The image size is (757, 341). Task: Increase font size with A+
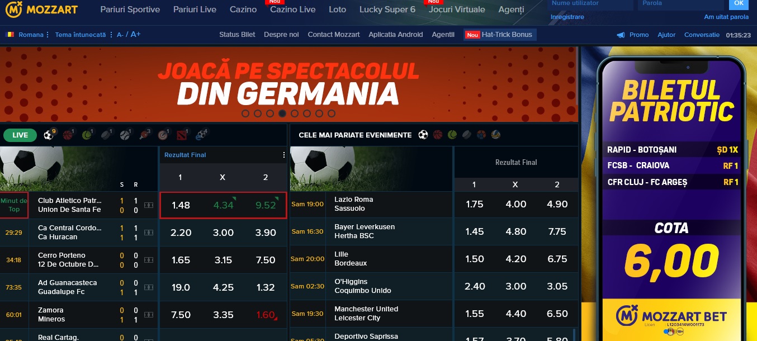coord(136,35)
